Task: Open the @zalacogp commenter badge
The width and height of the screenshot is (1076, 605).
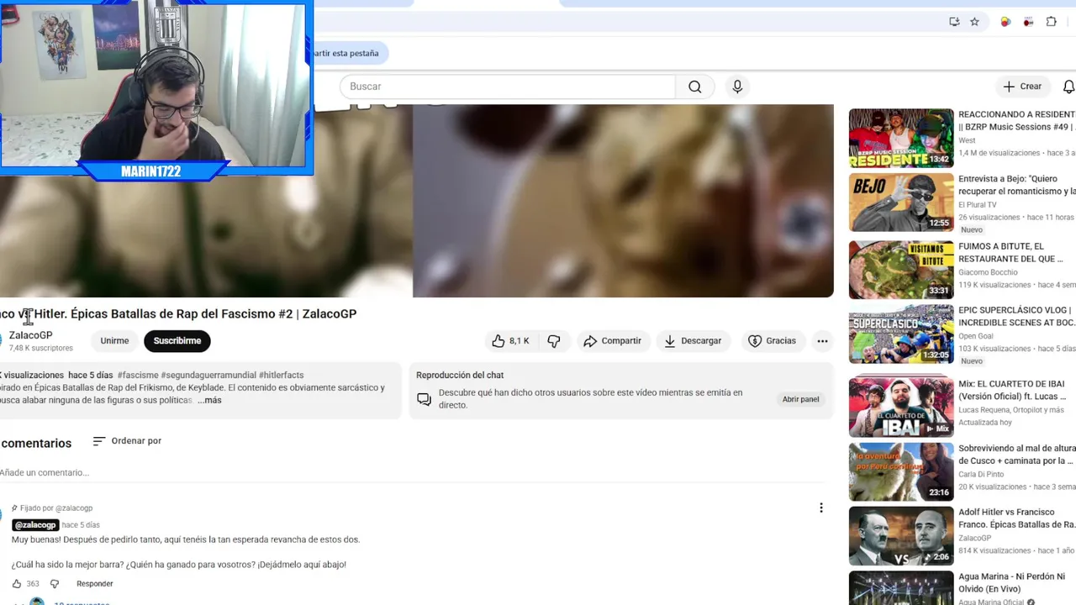Action: (35, 525)
